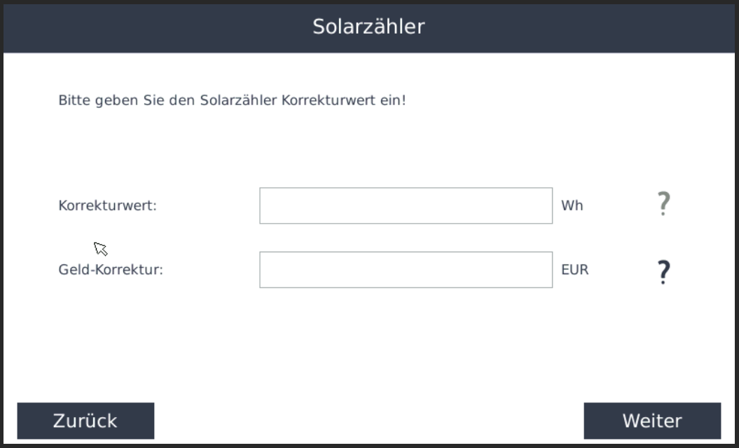Viewport: 739px width, 448px height.
Task: Open help for Geld-Korrektur field
Action: click(663, 272)
